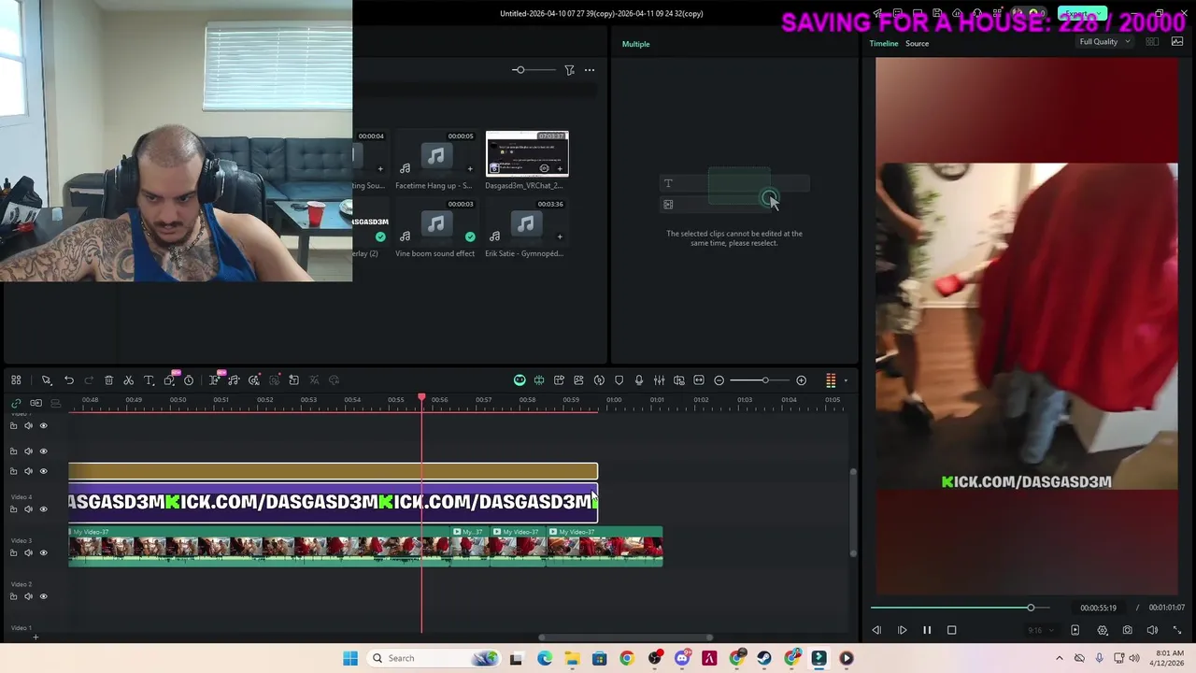Open the audio mixer icon

coord(659,380)
